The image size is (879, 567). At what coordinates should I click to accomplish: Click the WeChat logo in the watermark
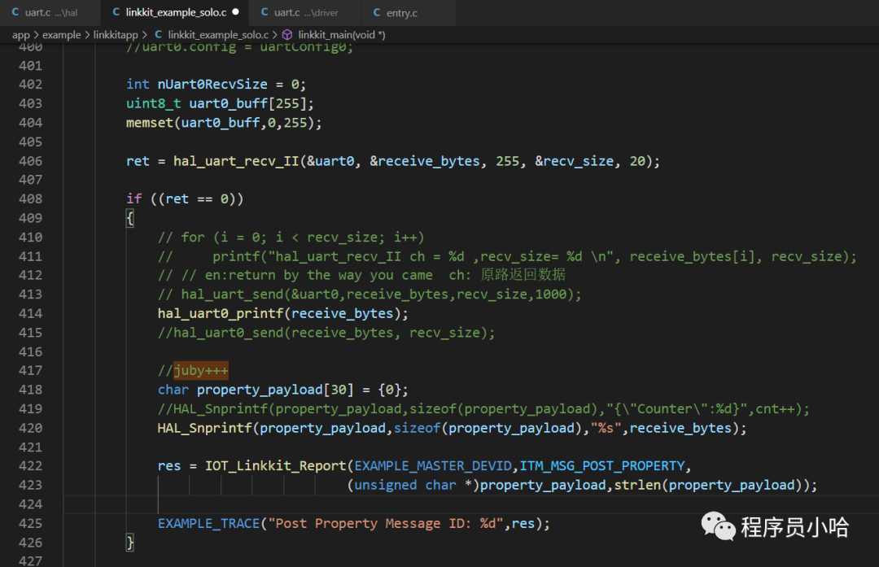(x=719, y=526)
